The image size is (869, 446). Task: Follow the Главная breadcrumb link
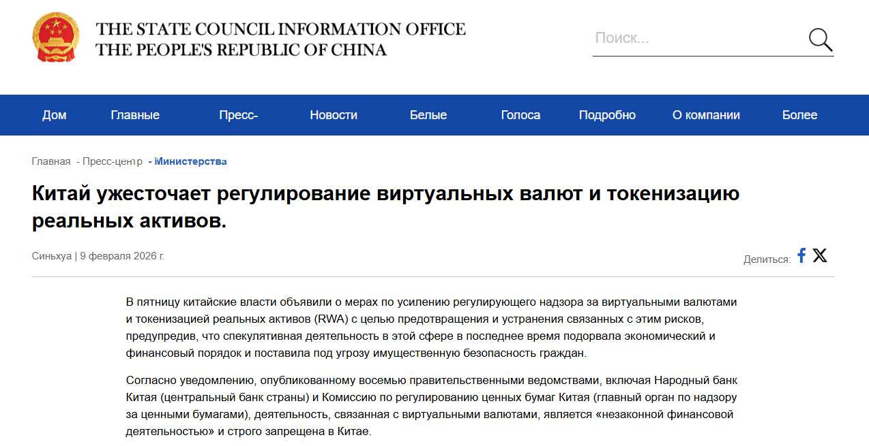[x=51, y=161]
